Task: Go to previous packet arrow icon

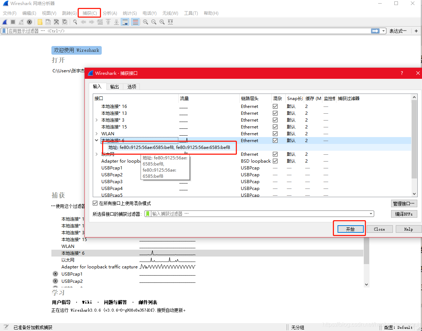Action: 83,22
